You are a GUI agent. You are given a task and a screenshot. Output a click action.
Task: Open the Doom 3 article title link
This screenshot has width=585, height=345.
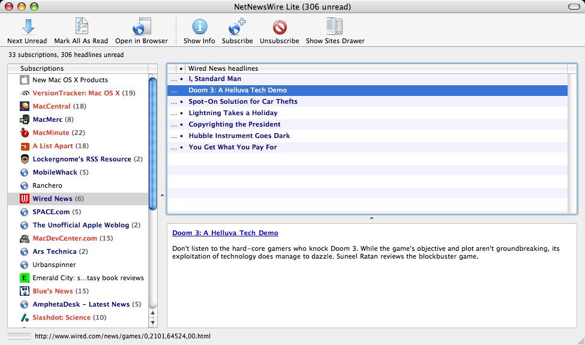coord(225,233)
